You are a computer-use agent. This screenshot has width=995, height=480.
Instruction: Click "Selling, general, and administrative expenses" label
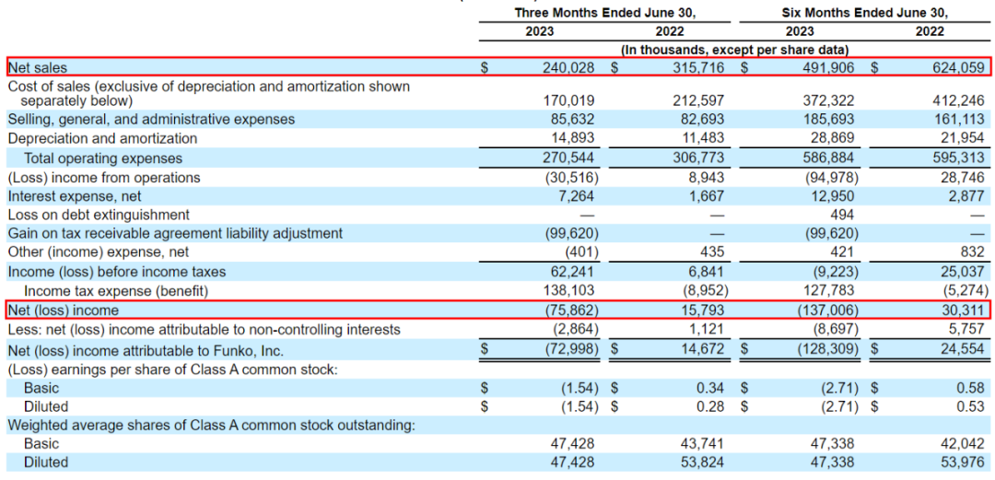151,120
